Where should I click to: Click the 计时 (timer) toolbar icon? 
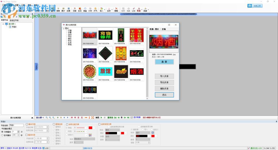[x=90, y=9]
